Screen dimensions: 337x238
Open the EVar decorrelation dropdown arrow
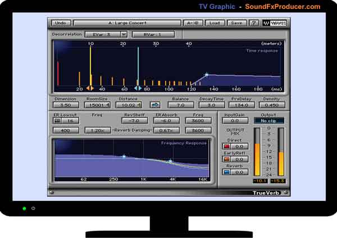tap(124, 34)
